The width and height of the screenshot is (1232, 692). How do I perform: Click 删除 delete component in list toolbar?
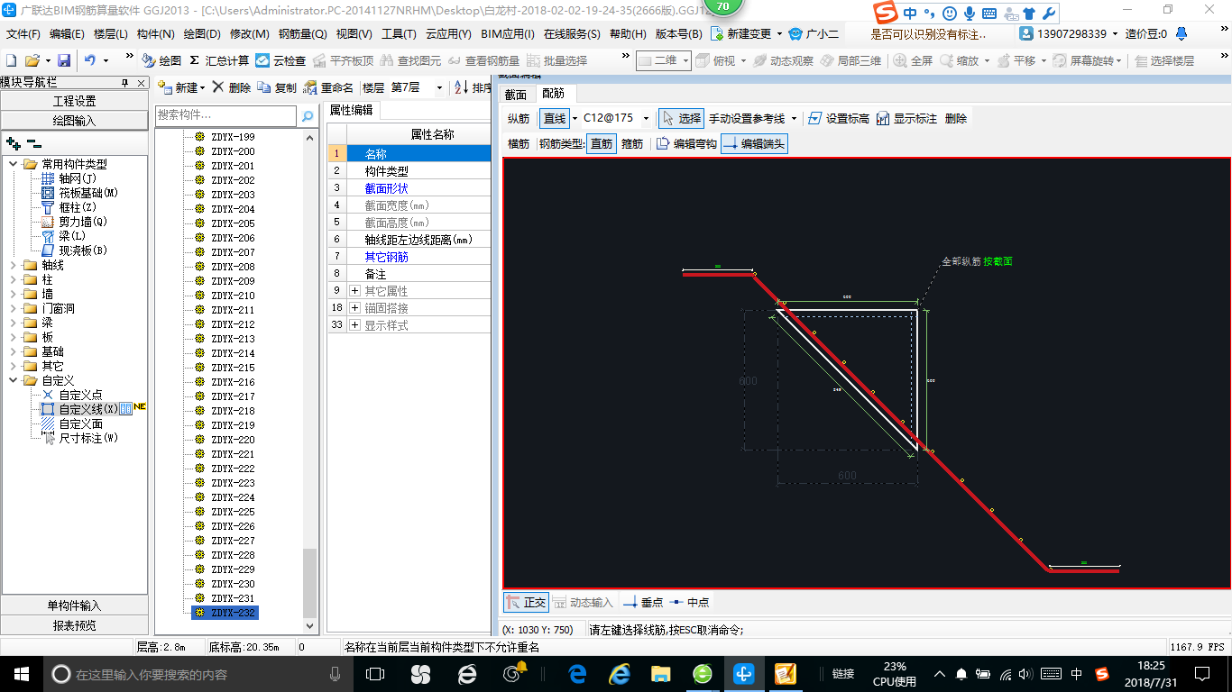tap(231, 87)
